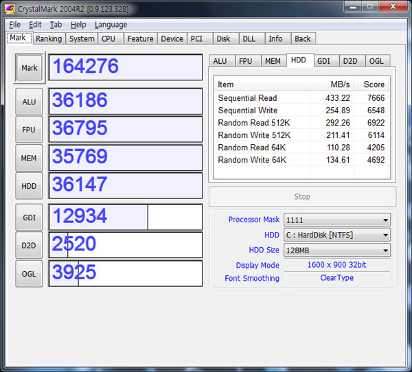
Task: Show the OGL results tab
Action: [x=378, y=61]
